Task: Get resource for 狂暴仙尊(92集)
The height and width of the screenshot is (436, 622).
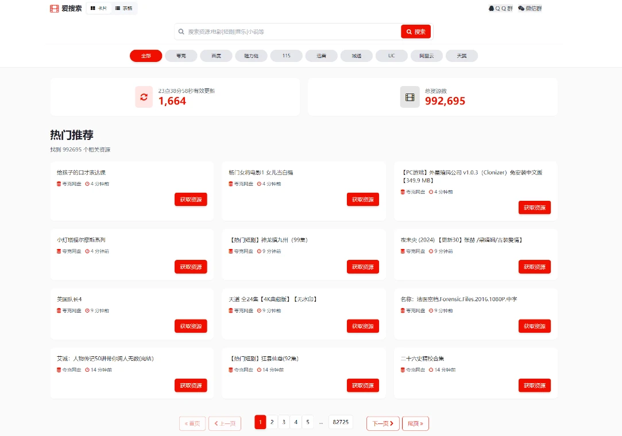Action: [x=363, y=386]
